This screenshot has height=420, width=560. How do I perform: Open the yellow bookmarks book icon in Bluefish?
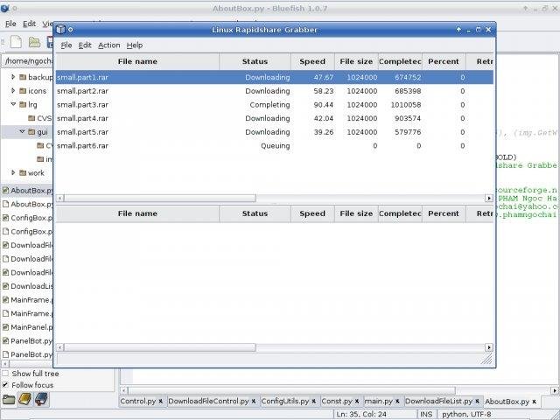[25, 399]
